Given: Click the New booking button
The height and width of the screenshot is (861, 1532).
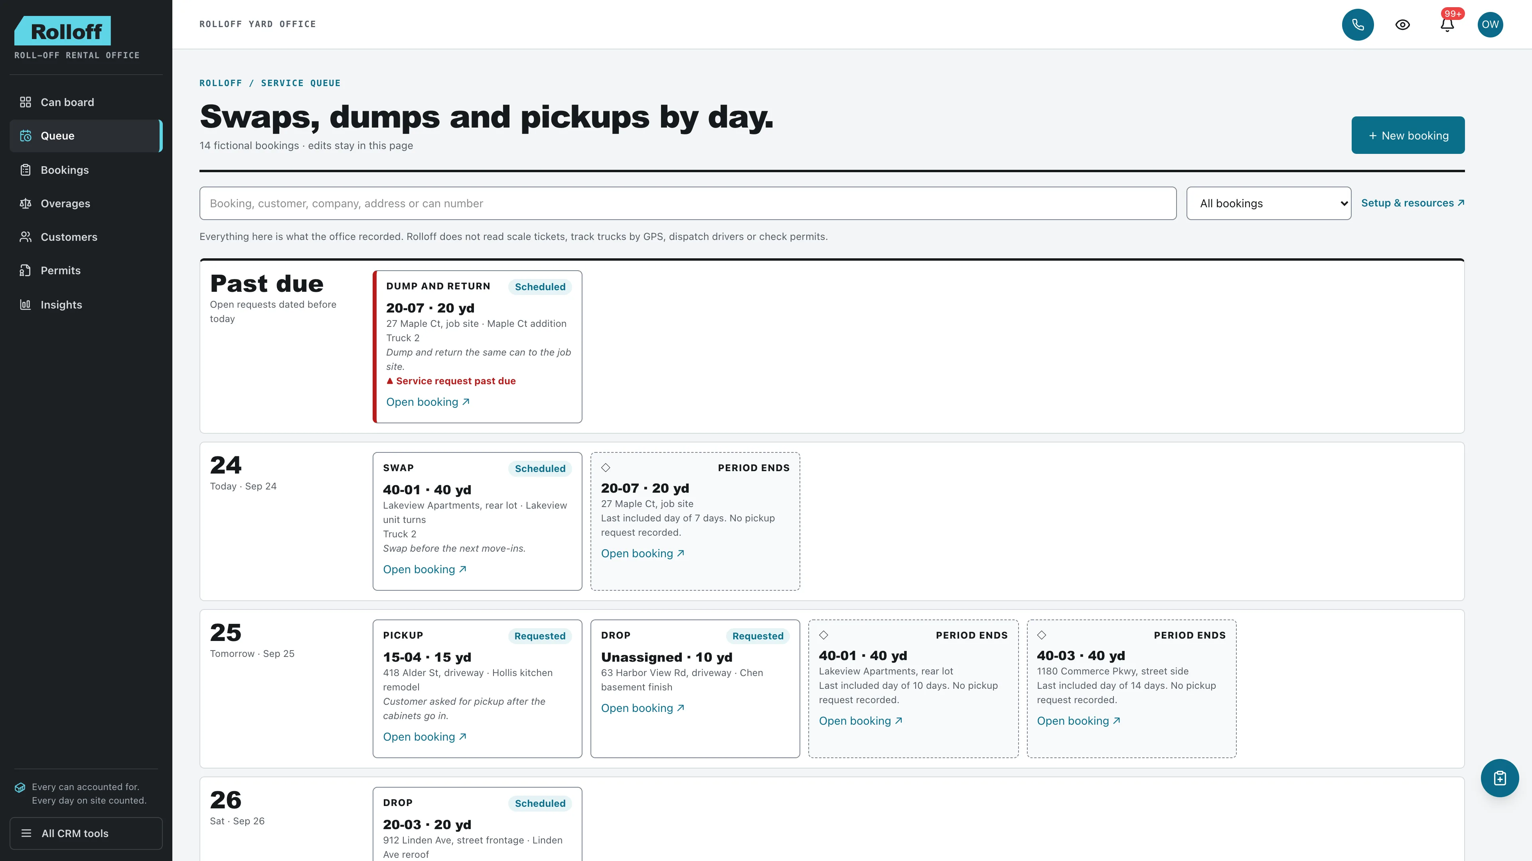Looking at the screenshot, I should (1408, 136).
